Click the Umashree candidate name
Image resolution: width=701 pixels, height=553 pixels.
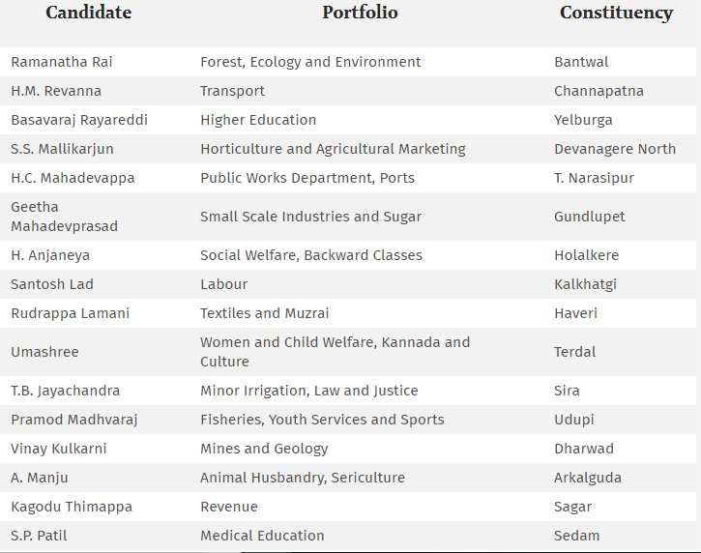44,352
